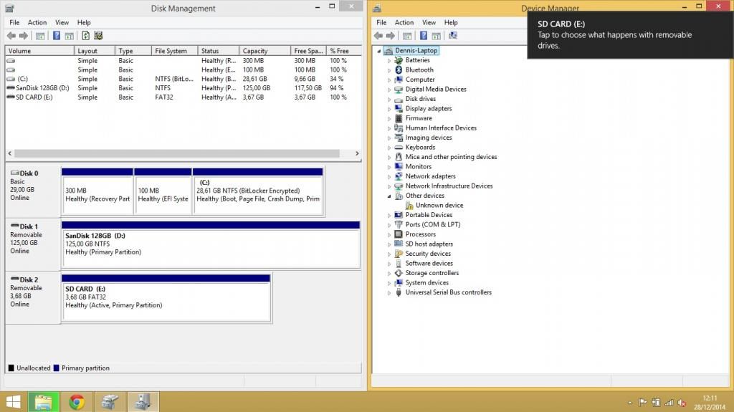Select Mice and other pointing devices
Image resolution: width=734 pixels, height=412 pixels.
tap(452, 157)
